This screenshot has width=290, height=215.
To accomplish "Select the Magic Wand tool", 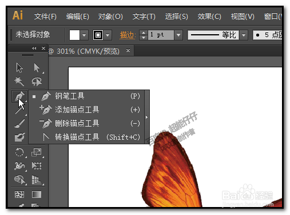I will [x=19, y=82].
